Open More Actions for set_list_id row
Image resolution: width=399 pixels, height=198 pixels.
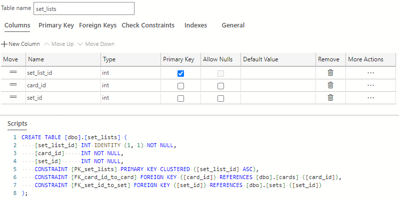coord(370,73)
